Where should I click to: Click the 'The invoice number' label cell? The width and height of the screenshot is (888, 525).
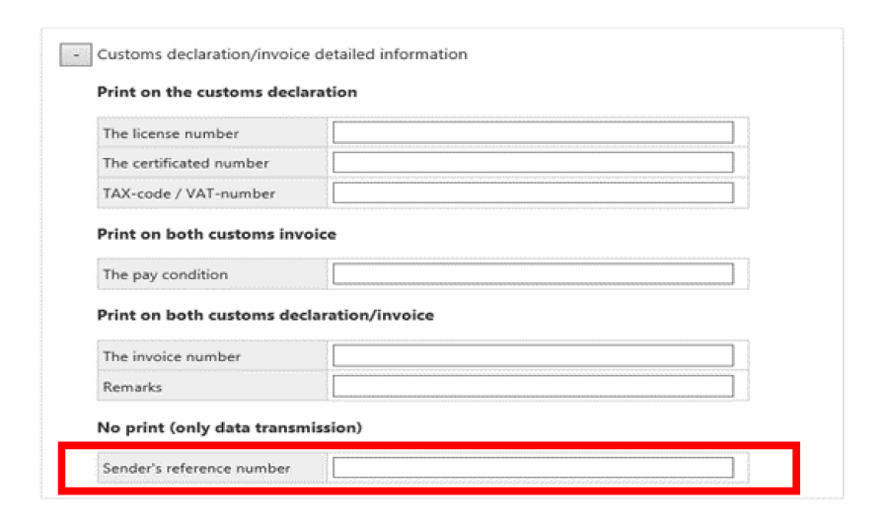pyautogui.click(x=172, y=356)
